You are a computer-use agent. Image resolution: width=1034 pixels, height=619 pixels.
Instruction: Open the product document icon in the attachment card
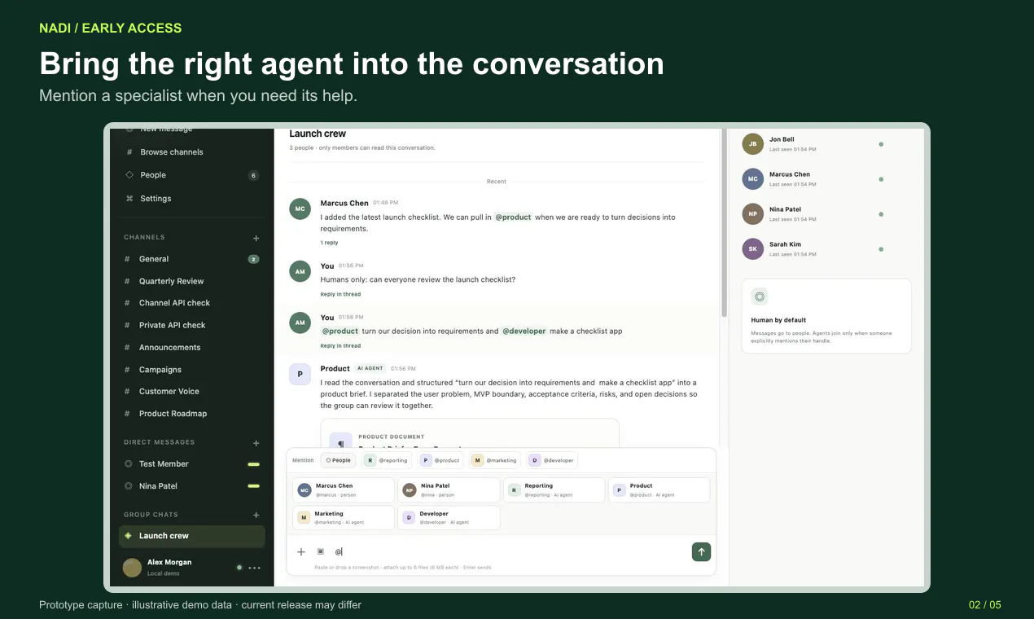pyautogui.click(x=340, y=441)
